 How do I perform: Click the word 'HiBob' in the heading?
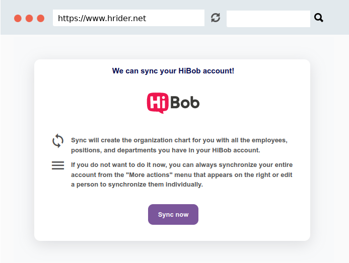189,71
